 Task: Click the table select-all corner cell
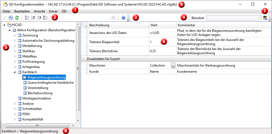tap(85, 25)
